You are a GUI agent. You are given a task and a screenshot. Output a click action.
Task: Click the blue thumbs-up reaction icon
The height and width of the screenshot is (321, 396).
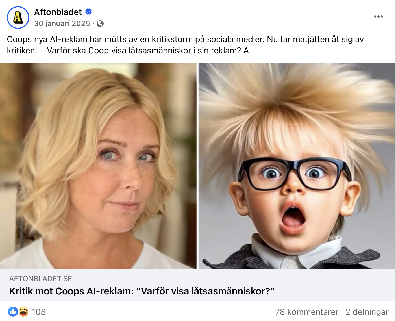click(x=13, y=312)
